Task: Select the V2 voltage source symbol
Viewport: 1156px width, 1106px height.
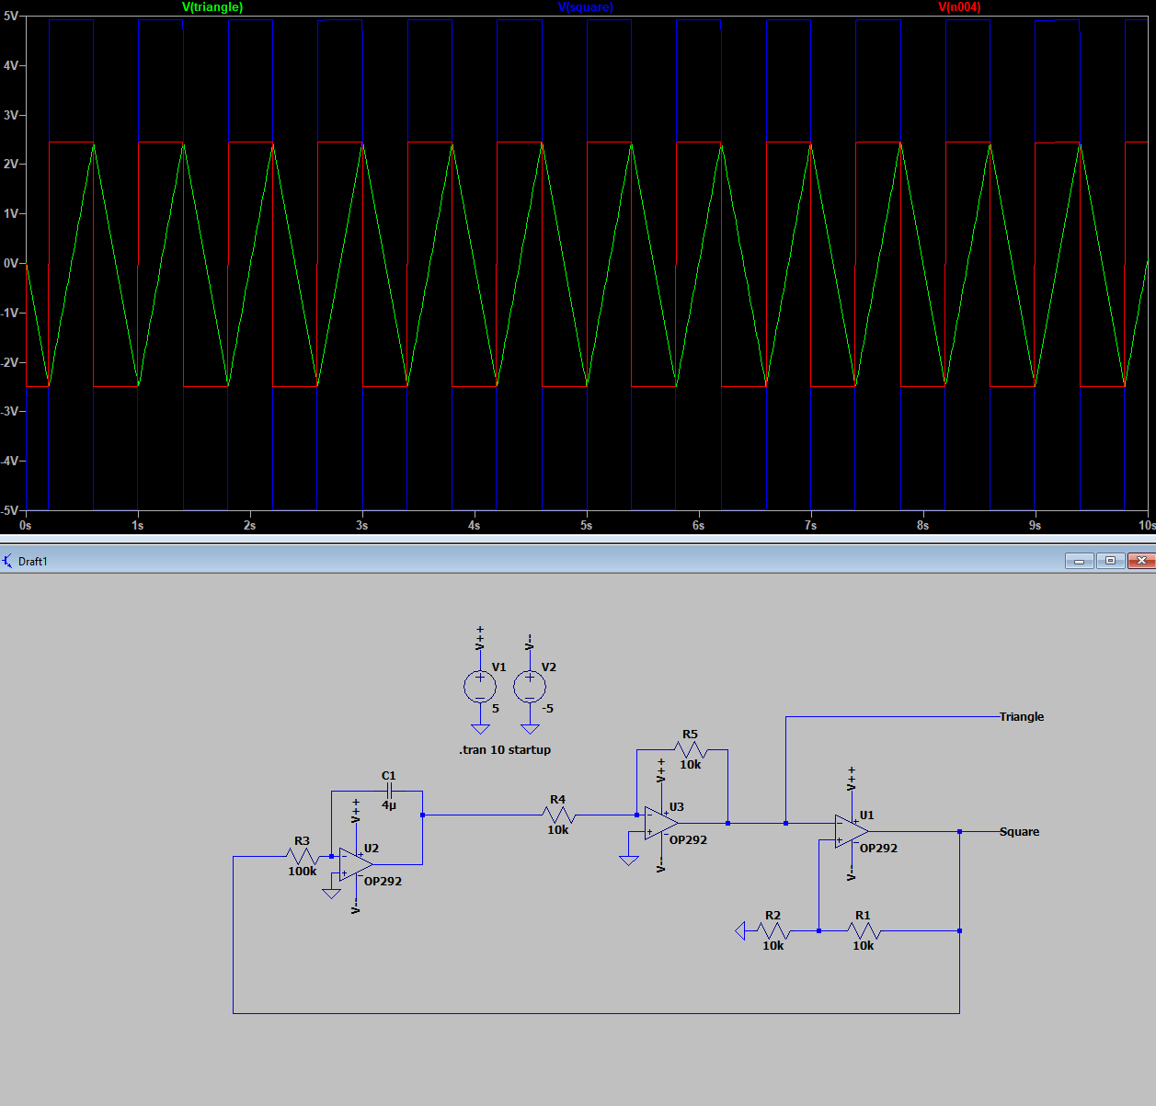Action: [532, 685]
